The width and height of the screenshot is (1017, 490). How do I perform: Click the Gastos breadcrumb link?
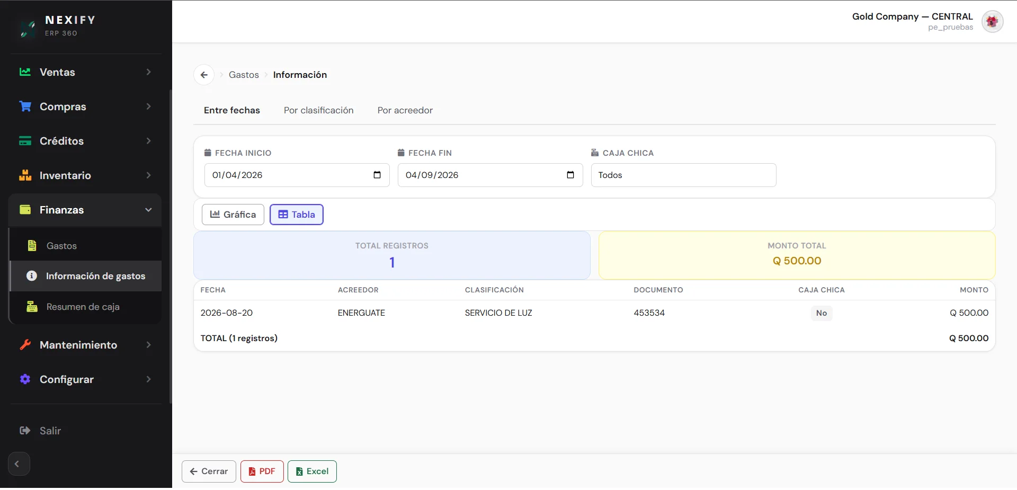pos(244,75)
